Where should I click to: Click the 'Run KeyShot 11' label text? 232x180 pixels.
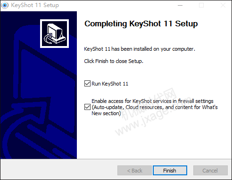[110, 84]
